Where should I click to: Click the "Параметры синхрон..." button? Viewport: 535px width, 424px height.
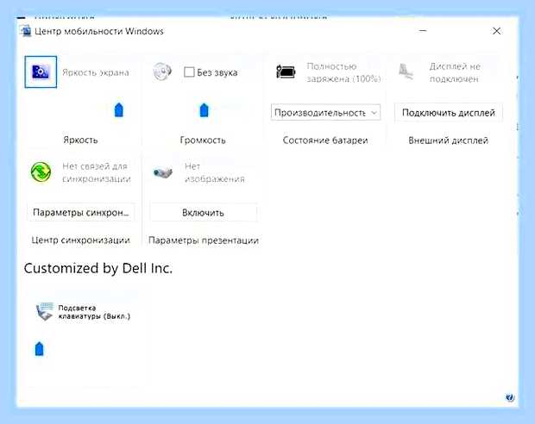pyautogui.click(x=81, y=213)
